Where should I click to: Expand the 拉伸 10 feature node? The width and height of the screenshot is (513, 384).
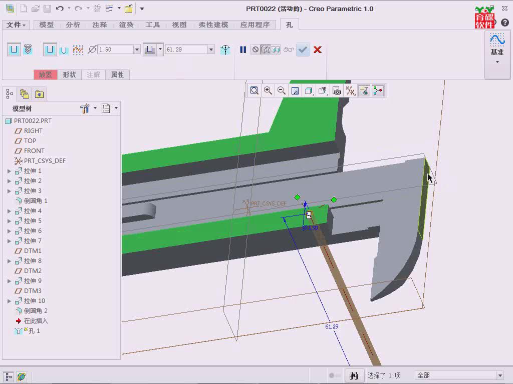pyautogui.click(x=9, y=301)
